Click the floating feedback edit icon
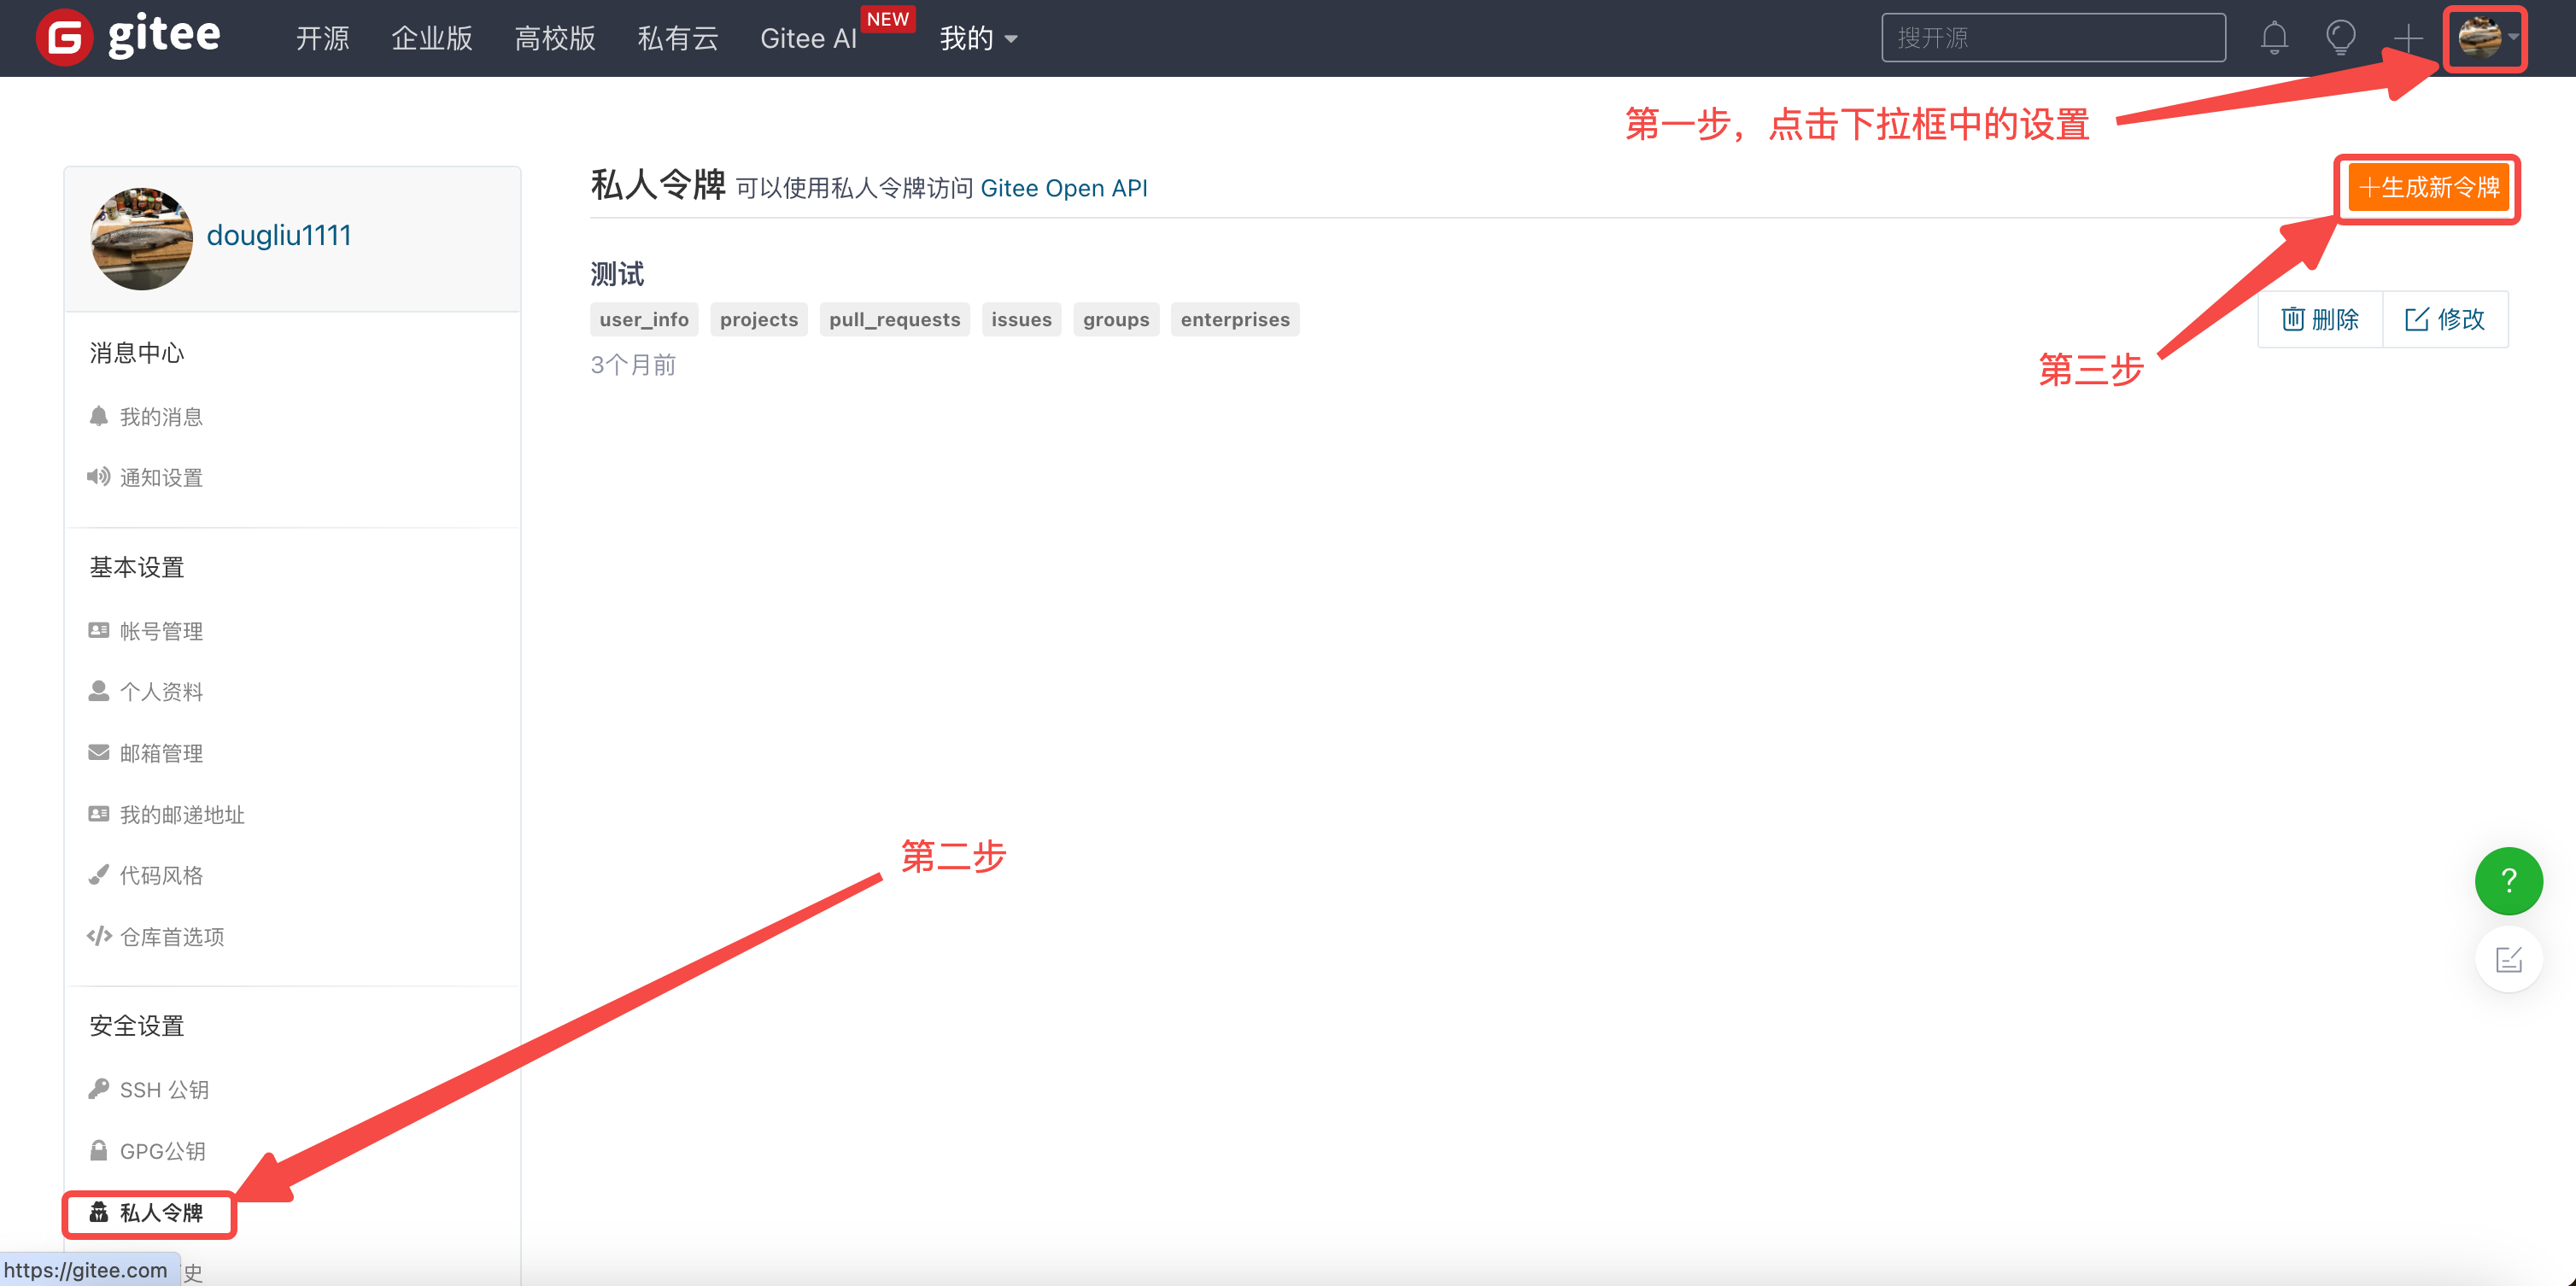The width and height of the screenshot is (2576, 1286). (x=2508, y=960)
